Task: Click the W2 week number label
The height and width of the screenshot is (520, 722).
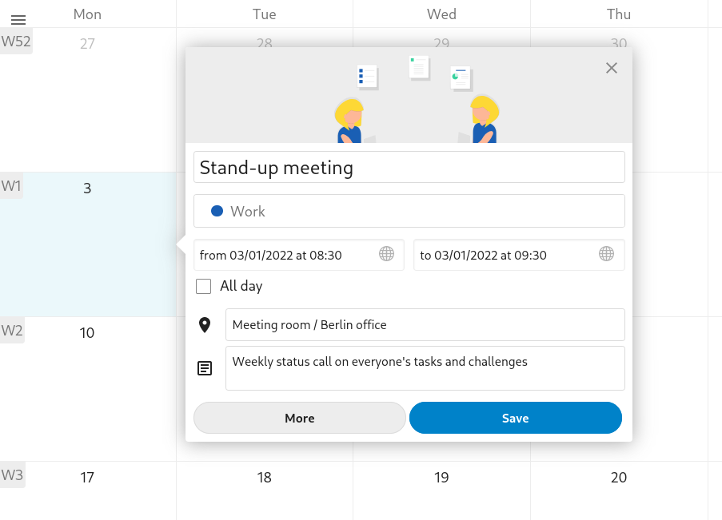Action: (x=12, y=331)
